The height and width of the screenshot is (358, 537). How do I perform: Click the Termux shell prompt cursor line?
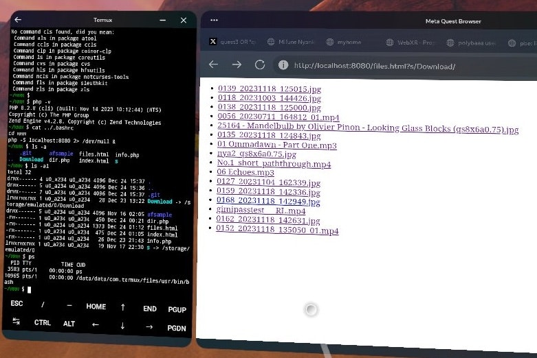(18, 289)
